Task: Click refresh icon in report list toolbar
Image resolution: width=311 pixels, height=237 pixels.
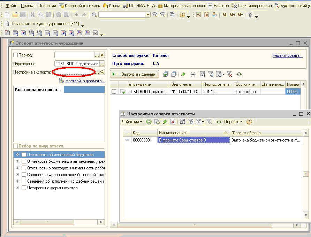Action: pos(239,74)
